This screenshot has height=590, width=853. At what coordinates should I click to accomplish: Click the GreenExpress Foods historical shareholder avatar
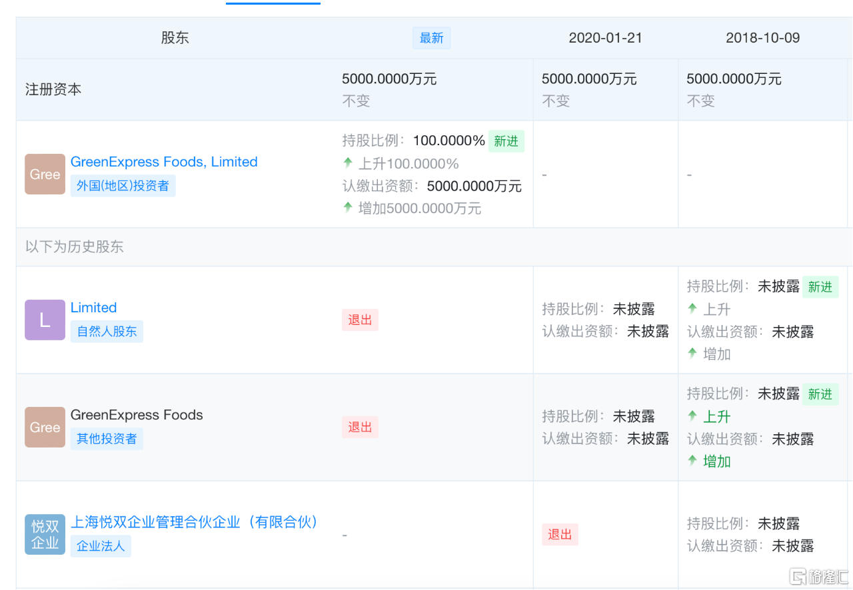coord(45,428)
